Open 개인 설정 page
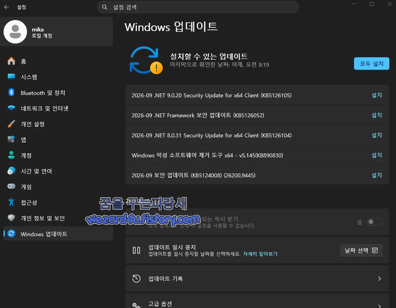The image size is (396, 308). [58, 124]
